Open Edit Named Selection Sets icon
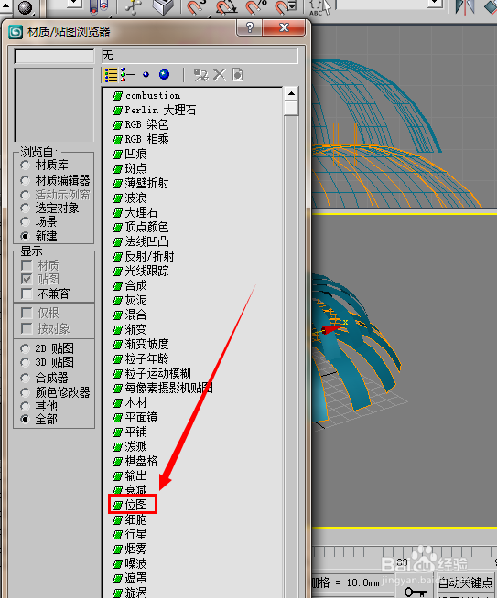This screenshot has height=598, width=497. pos(319,7)
